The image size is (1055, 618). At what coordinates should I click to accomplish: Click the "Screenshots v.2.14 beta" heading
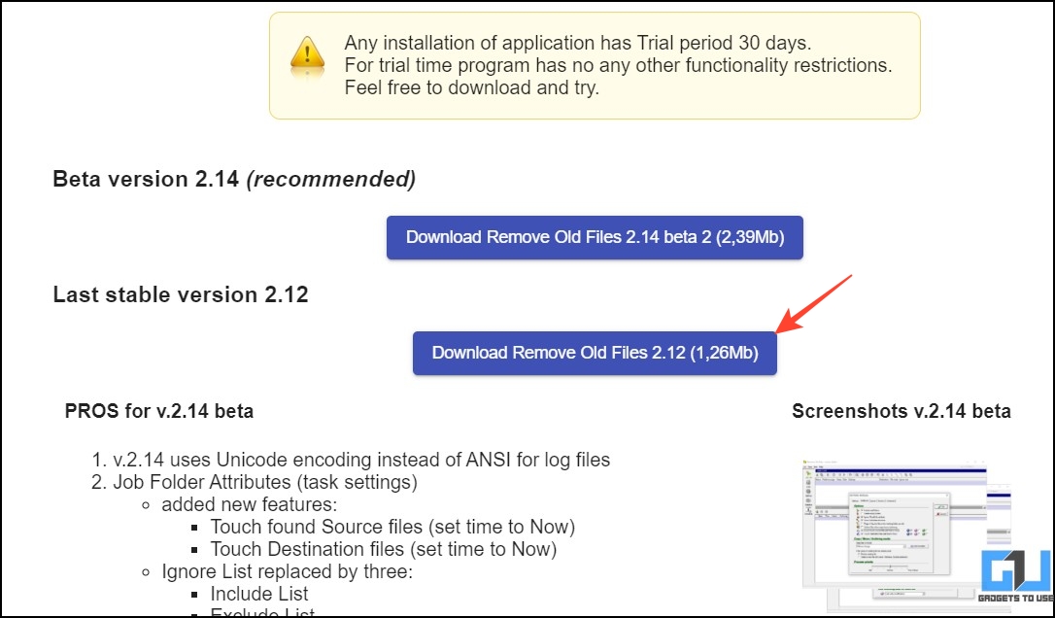click(901, 411)
